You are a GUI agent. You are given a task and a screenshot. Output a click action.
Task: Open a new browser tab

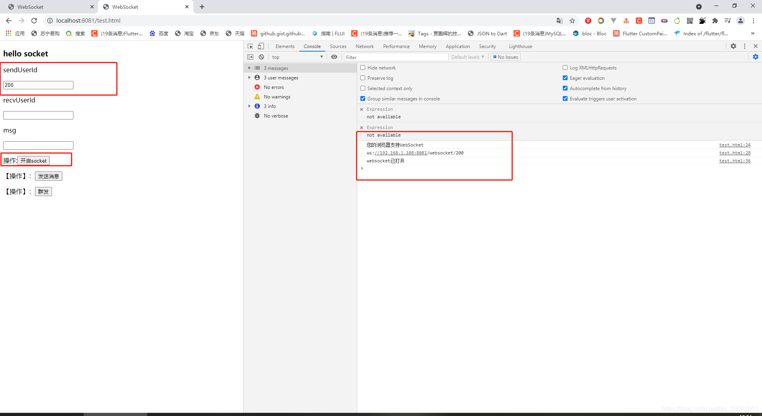202,7
